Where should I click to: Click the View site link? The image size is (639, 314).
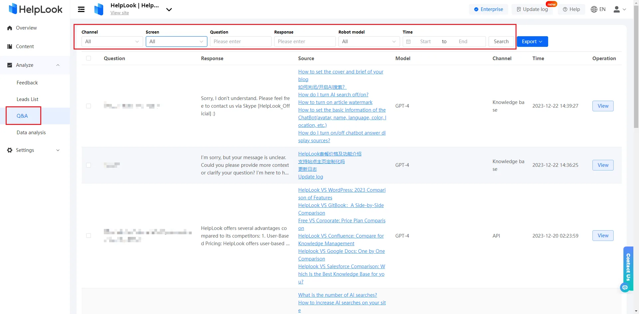(119, 13)
